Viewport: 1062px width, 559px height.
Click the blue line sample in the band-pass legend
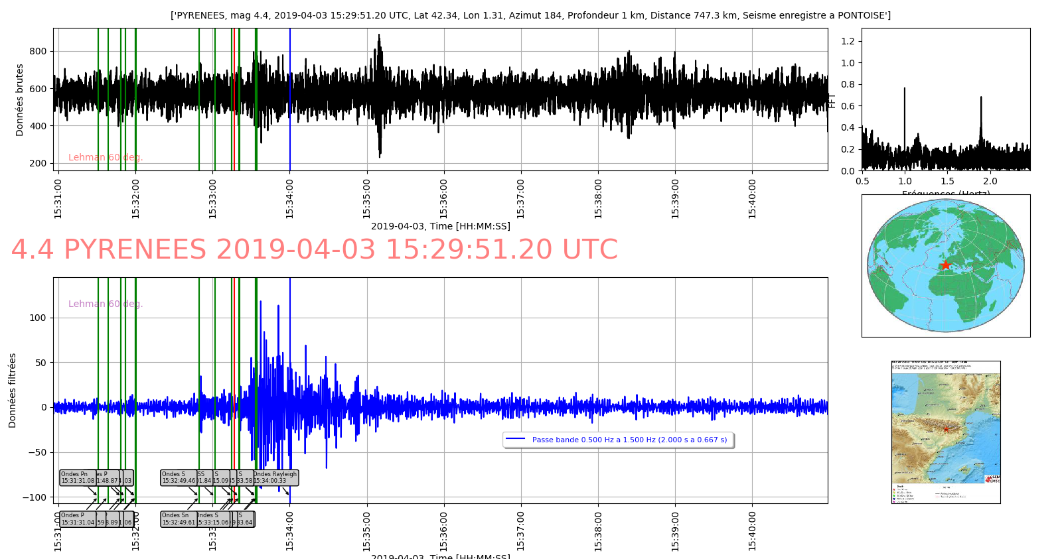pyautogui.click(x=515, y=440)
